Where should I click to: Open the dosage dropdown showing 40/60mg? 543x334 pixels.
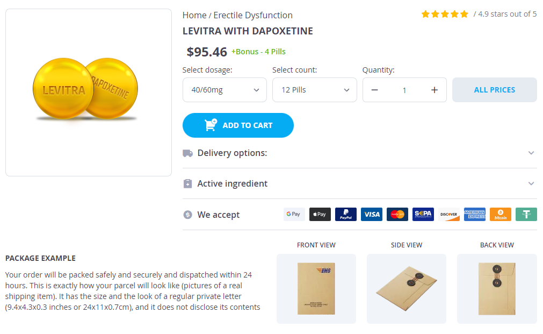pyautogui.click(x=225, y=90)
